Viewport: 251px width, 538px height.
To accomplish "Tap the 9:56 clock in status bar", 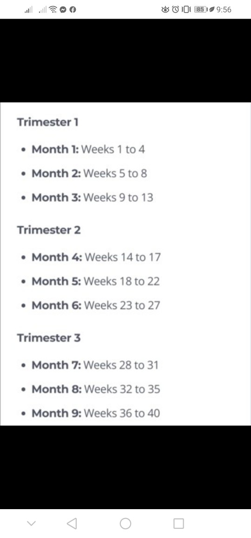I will point(224,10).
